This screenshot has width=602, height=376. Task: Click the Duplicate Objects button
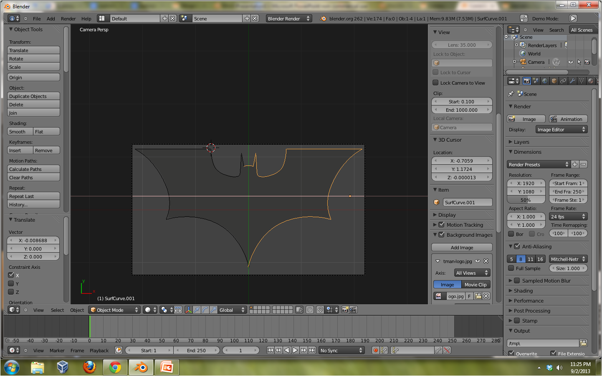34,96
